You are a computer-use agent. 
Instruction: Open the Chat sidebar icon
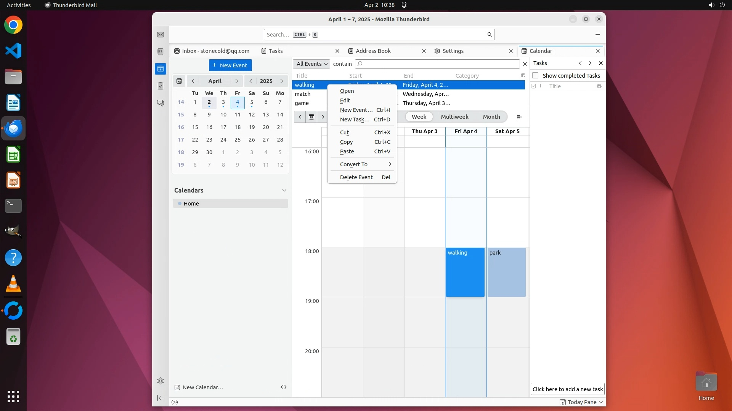161,103
